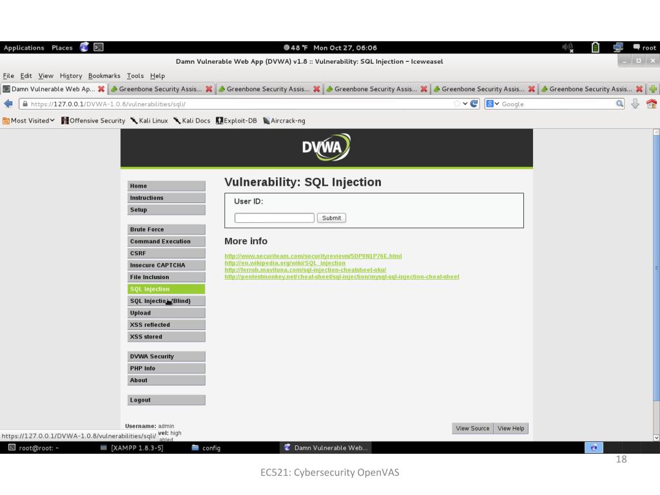This screenshot has height=495, width=660.
Task: Open the battery status icon
Action: 595,48
